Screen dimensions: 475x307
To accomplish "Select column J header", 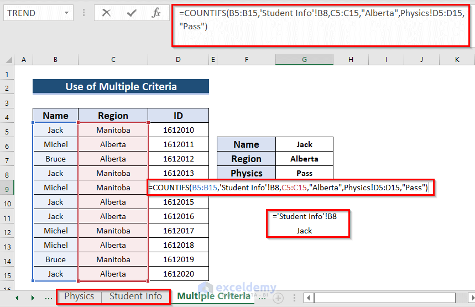I will tap(421, 60).
